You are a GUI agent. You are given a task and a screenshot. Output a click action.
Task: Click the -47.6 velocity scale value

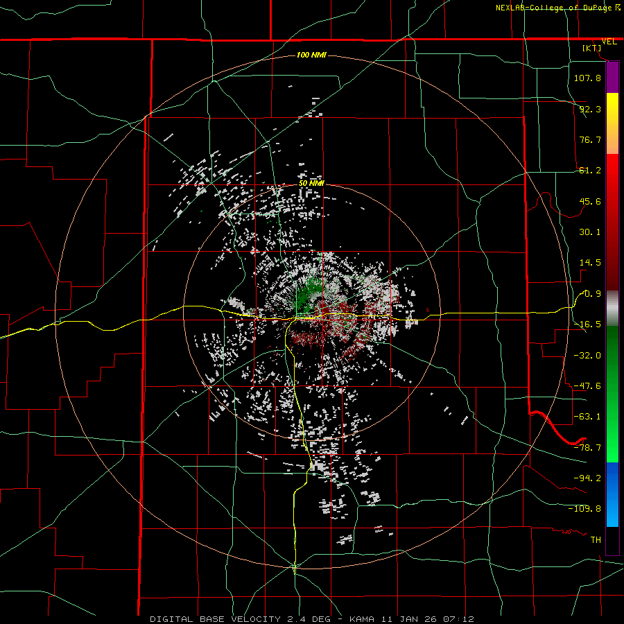[587, 386]
